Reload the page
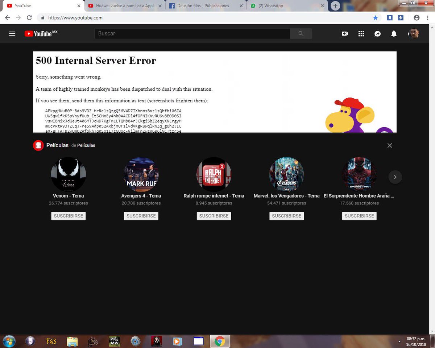435x348 pixels. (29, 17)
